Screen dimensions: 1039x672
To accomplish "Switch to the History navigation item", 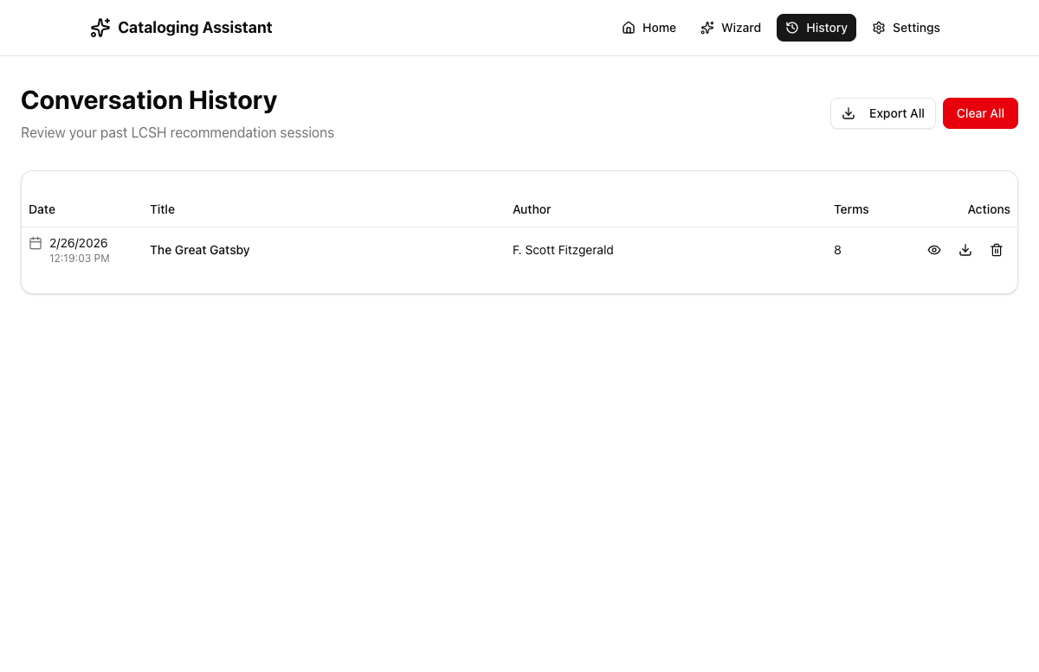I will point(816,27).
